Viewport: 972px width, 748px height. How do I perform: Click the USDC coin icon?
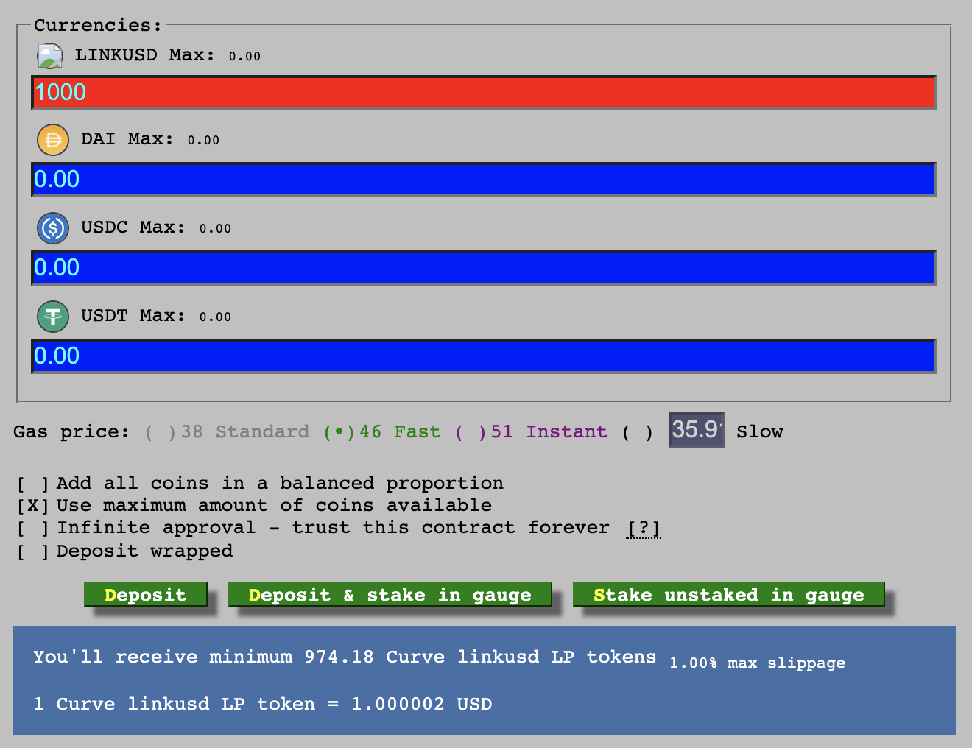click(53, 228)
